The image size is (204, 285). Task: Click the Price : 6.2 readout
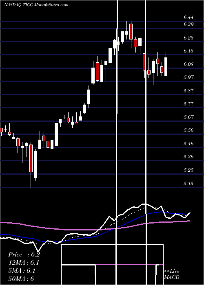(24, 254)
